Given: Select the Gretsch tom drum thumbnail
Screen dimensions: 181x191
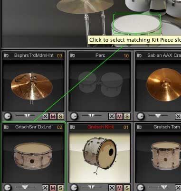Looking at the screenshot, I should (166, 155).
